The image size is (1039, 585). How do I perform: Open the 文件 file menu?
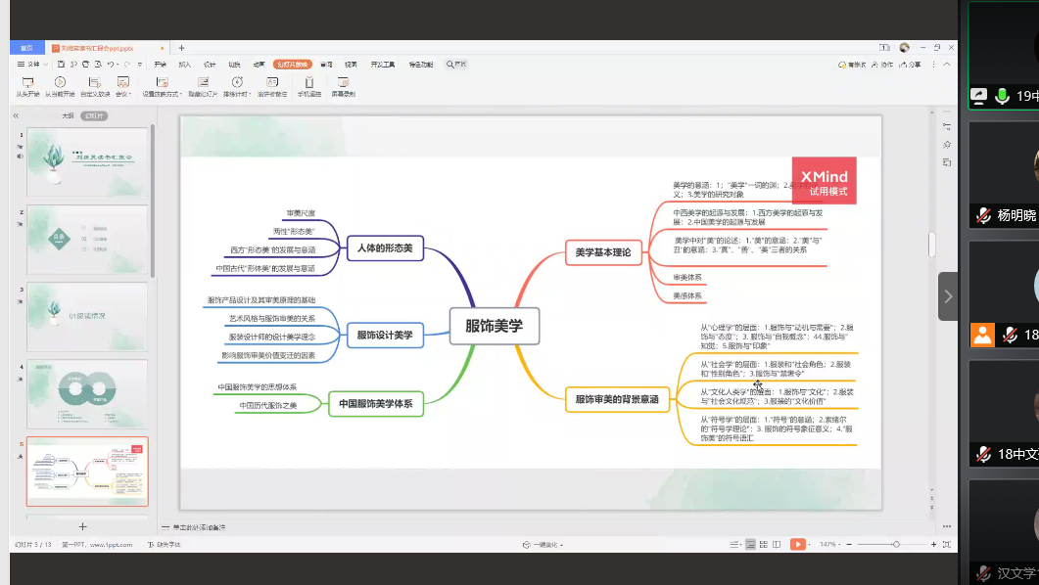coord(31,65)
